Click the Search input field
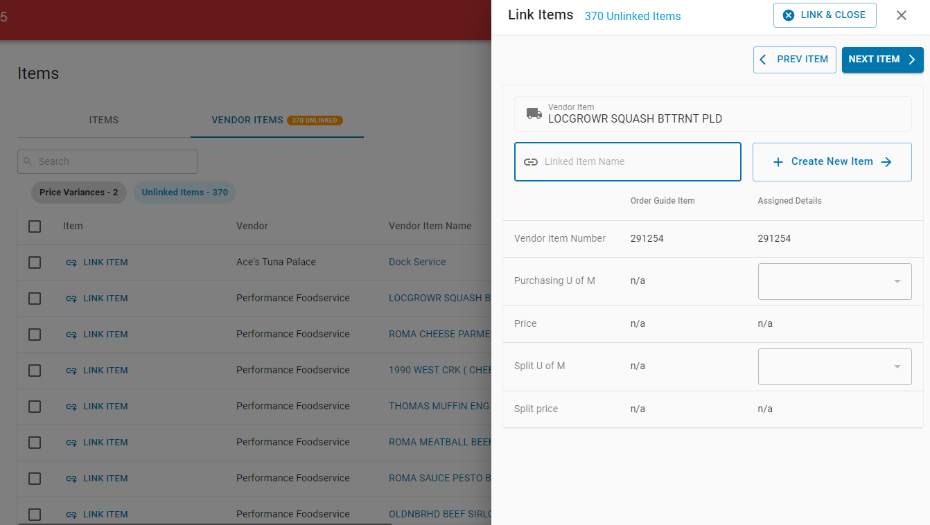Screen dimensions: 930x525 pyautogui.click(x=107, y=161)
